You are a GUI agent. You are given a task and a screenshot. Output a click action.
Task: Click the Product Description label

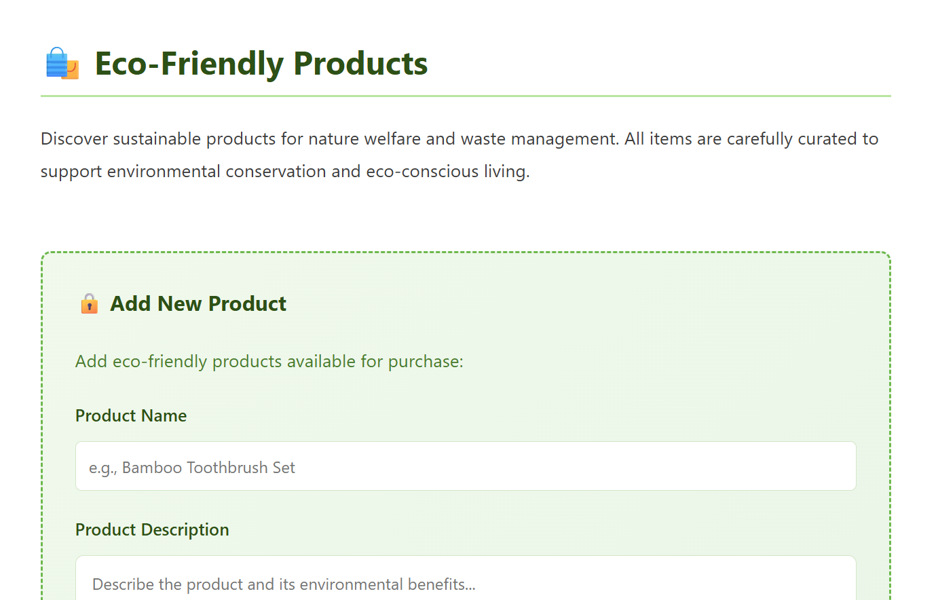[152, 529]
